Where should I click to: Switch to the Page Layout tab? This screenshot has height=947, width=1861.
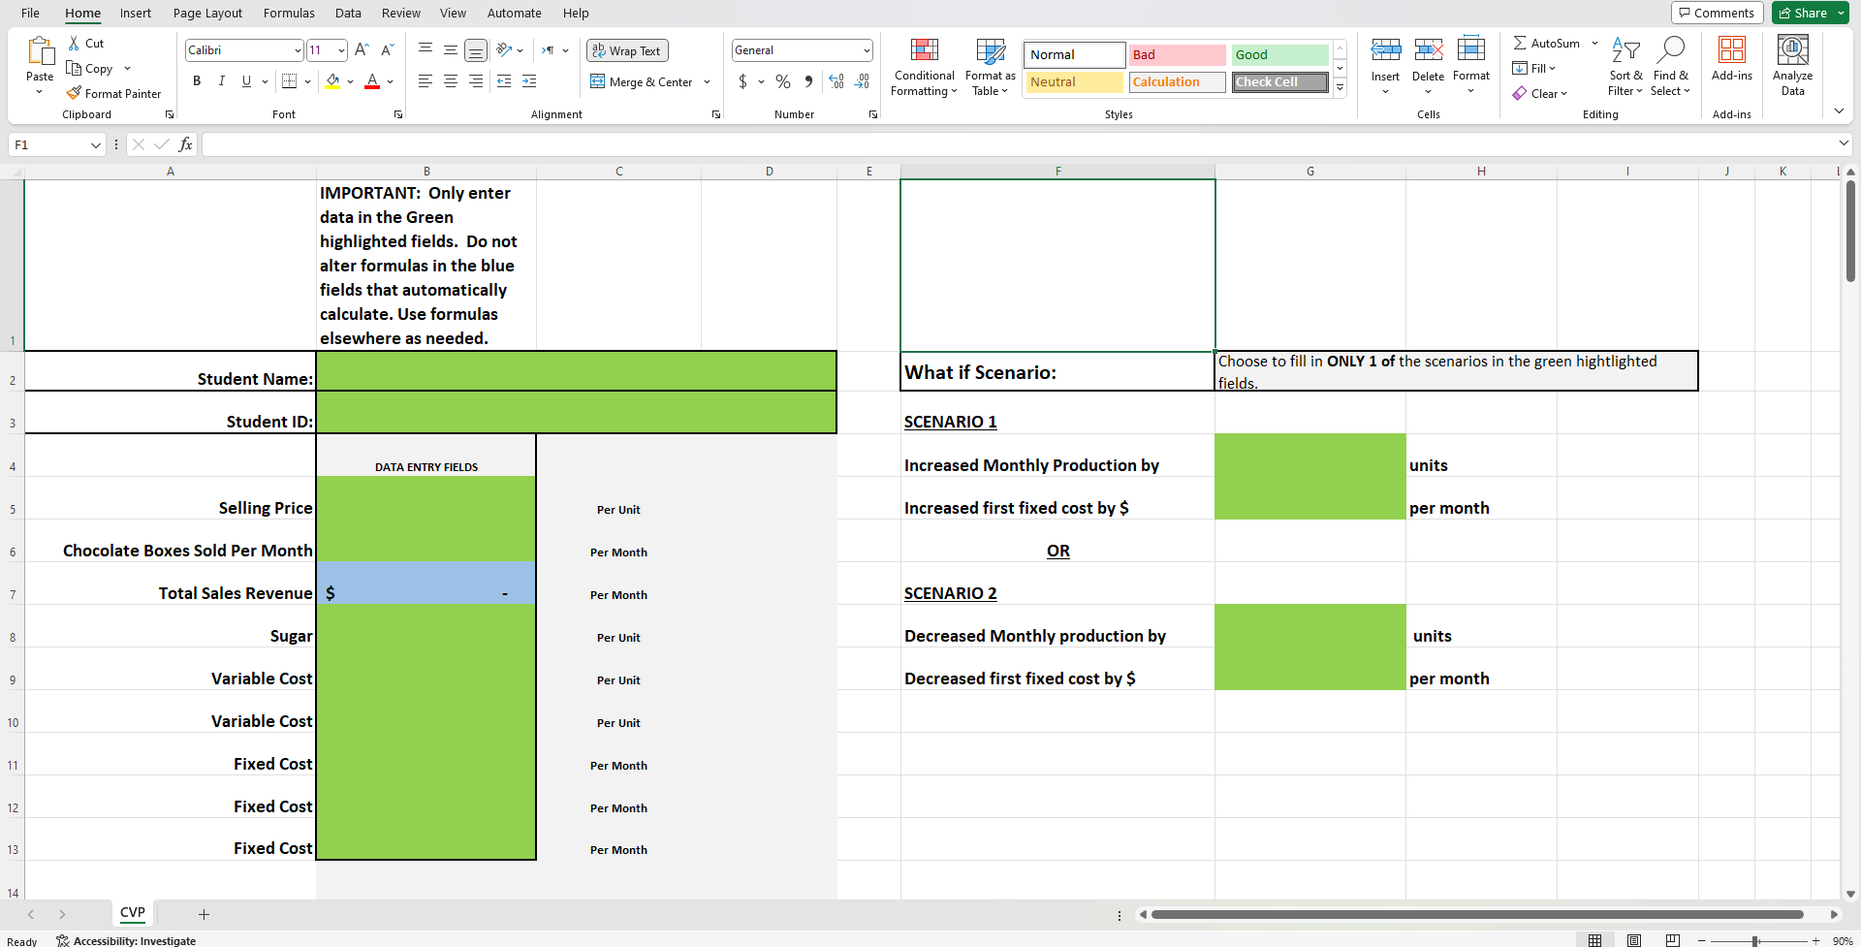click(x=207, y=13)
